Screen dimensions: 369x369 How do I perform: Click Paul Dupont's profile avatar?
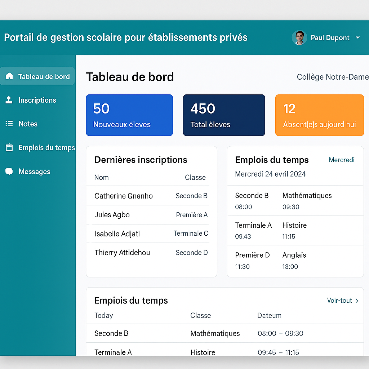[x=299, y=37]
